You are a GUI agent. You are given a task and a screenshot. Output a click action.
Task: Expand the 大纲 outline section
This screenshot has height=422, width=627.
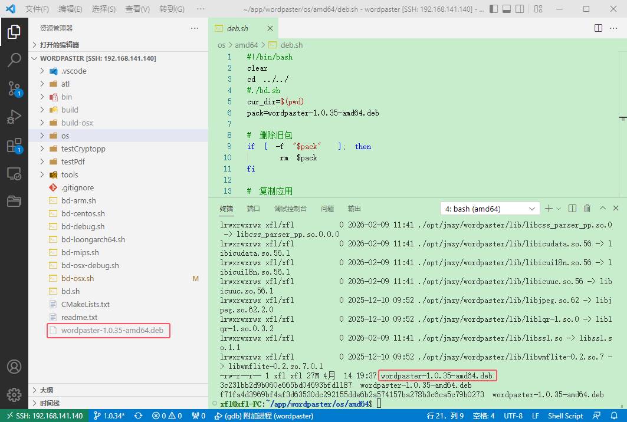[47, 390]
